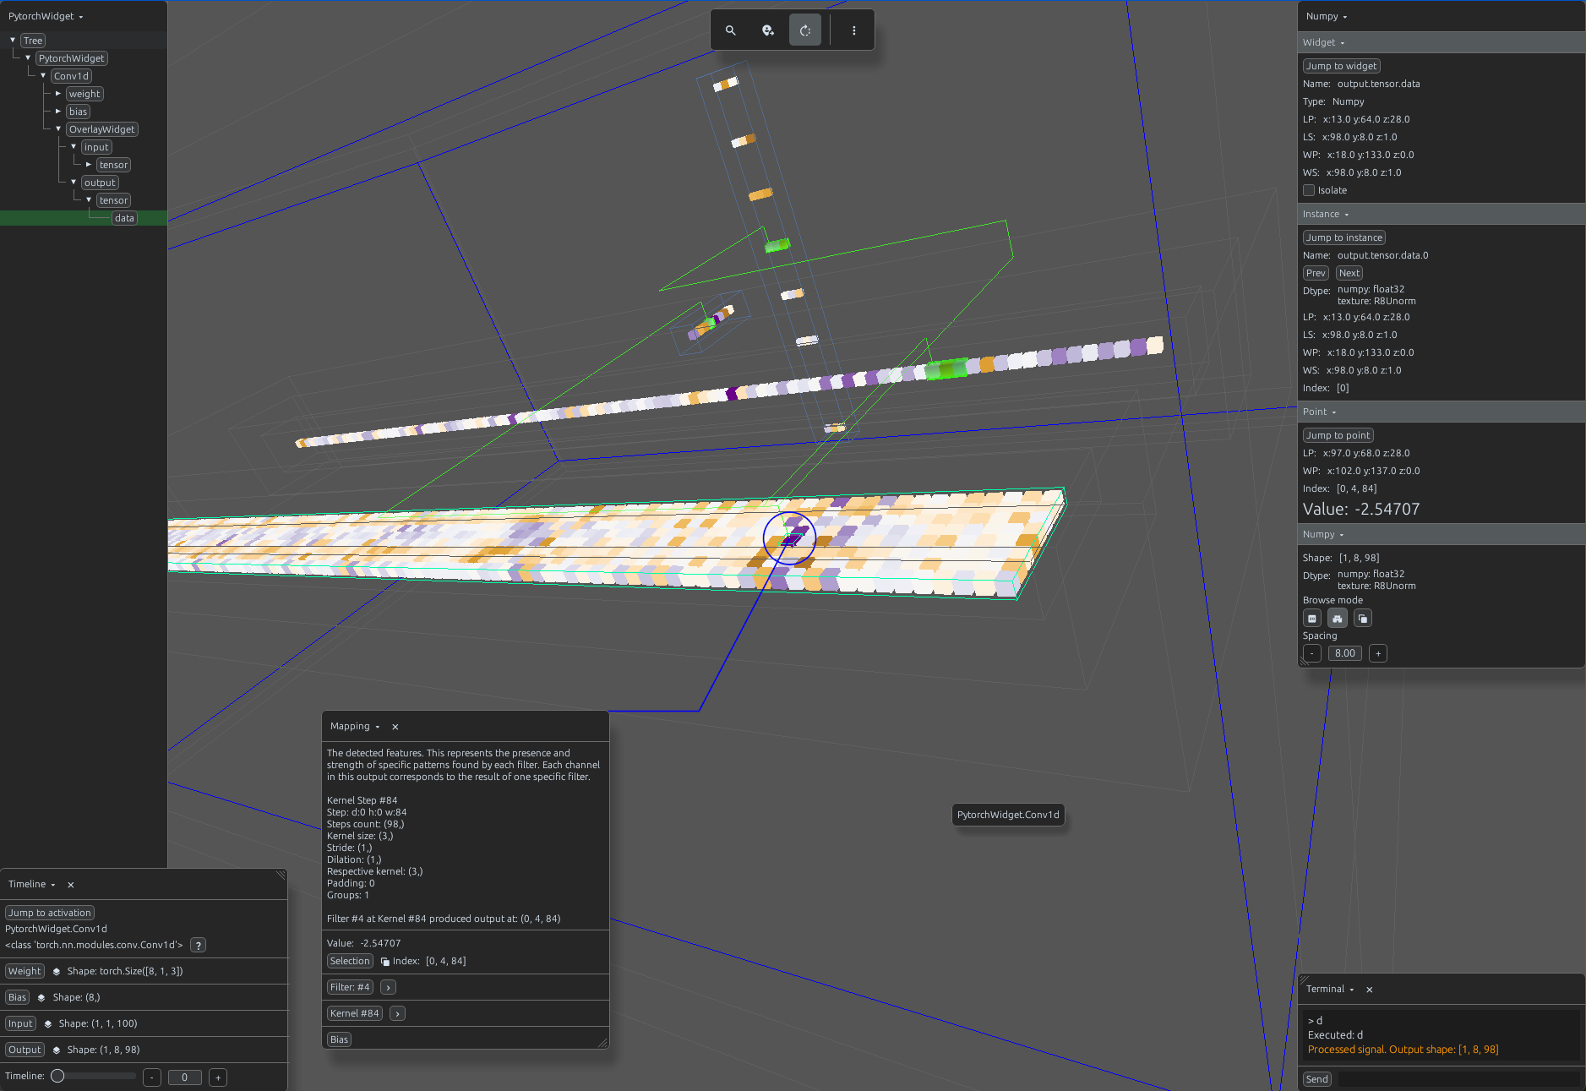Select the stacked layers Browse mode icon
This screenshot has height=1091, width=1586.
pos(1363,619)
